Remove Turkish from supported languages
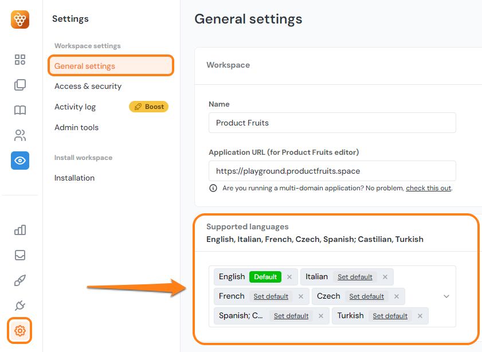Viewport: 482px width, 352px height. [x=420, y=316]
